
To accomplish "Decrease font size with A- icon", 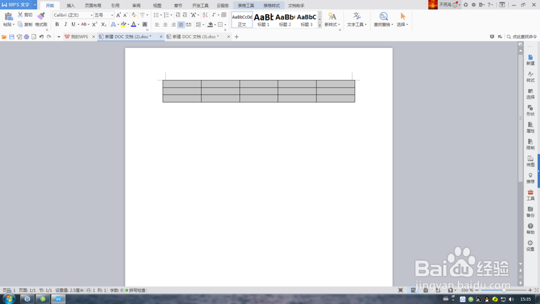I will 125,15.
